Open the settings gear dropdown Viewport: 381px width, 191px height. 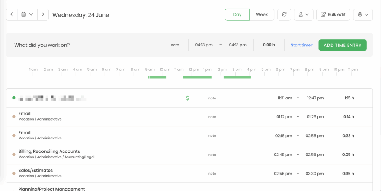363,15
